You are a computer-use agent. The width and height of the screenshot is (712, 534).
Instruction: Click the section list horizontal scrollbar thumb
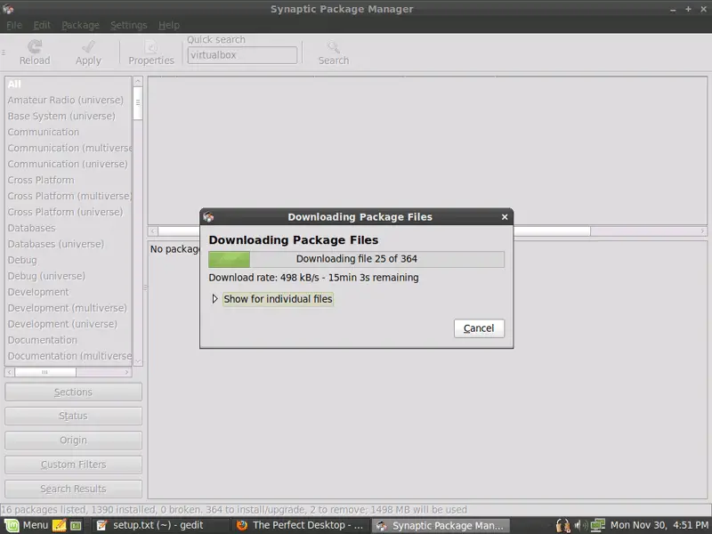pos(45,372)
